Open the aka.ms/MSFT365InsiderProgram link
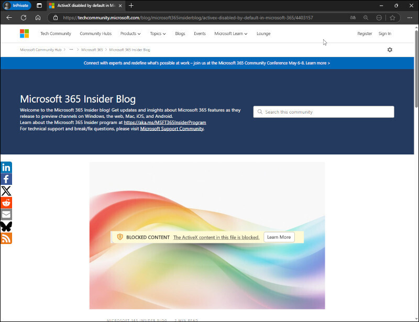419x322 pixels. (x=165, y=123)
